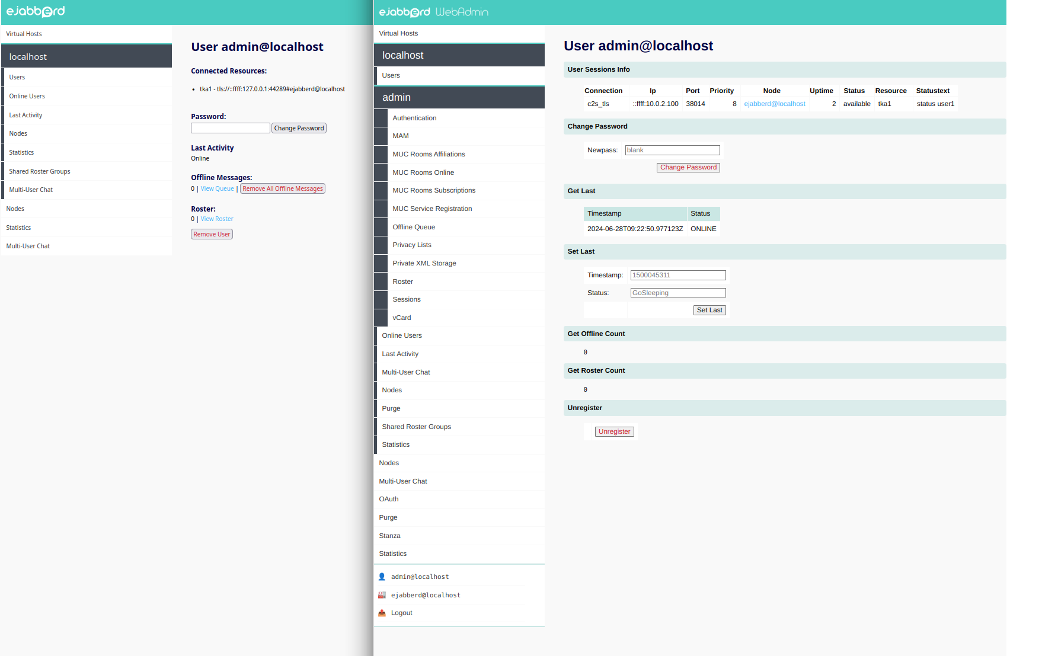Viewport: 1058px width, 656px height.
Task: Click the Logout icon in the sidebar
Action: pyautogui.click(x=382, y=613)
